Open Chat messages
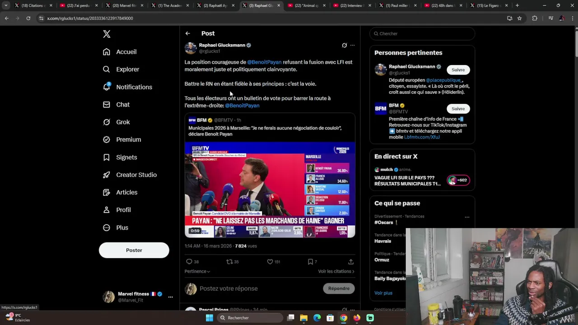The width and height of the screenshot is (578, 325). tap(116, 105)
